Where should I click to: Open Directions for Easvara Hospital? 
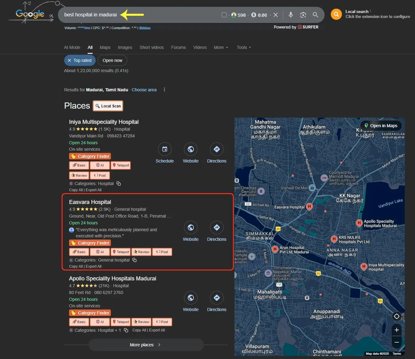(216, 228)
